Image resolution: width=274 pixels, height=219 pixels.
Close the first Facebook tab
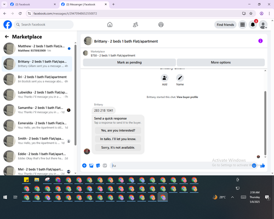coord(55,4)
